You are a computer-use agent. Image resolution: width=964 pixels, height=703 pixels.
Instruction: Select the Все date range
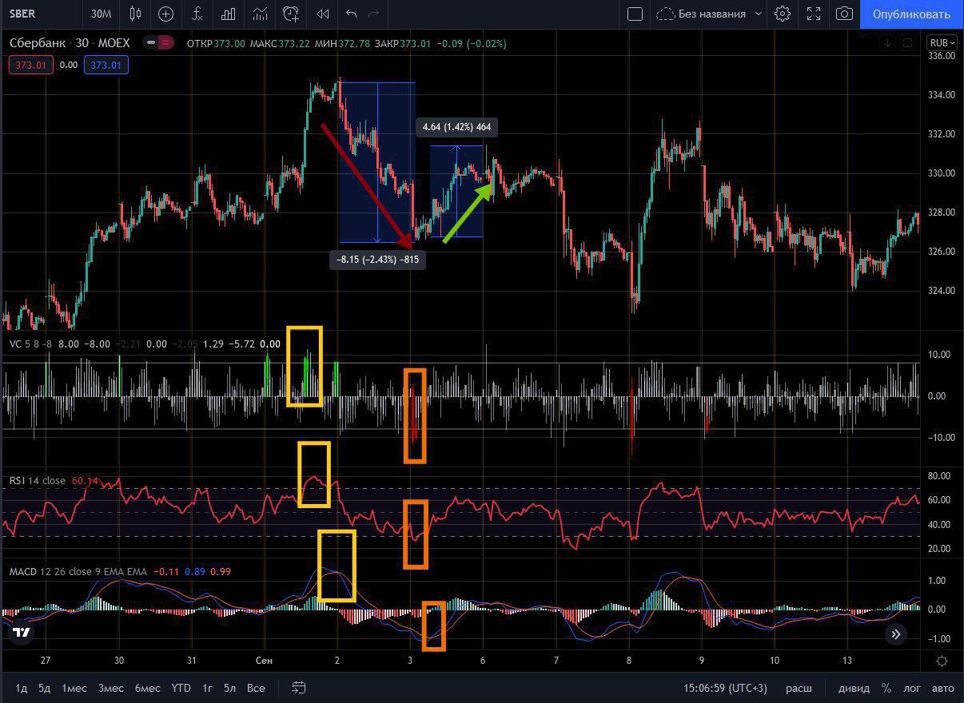pyautogui.click(x=256, y=688)
